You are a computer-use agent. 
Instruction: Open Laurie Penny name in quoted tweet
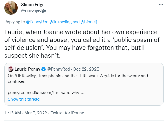[x=27, y=69]
